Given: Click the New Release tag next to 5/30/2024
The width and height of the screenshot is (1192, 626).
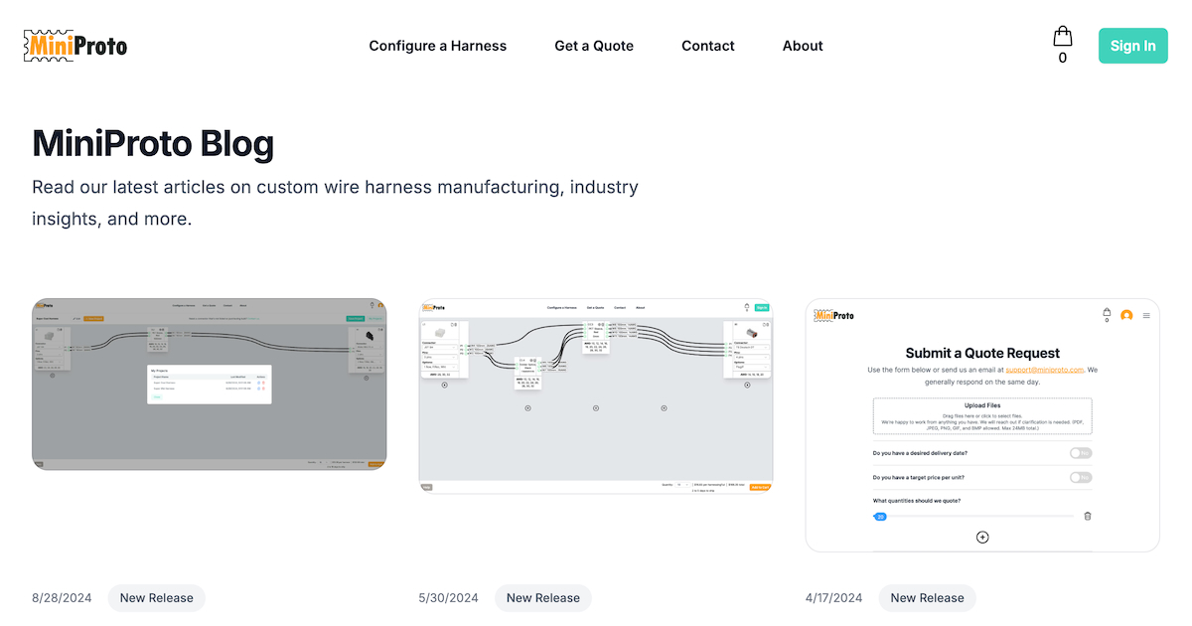Looking at the screenshot, I should click(542, 598).
